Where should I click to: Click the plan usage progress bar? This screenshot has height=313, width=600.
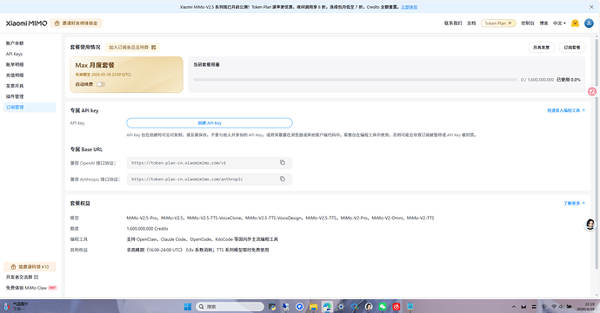[x=355, y=80]
